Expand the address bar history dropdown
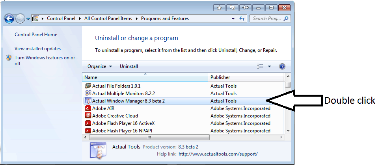The height and width of the screenshot is (165, 380). (x=233, y=18)
